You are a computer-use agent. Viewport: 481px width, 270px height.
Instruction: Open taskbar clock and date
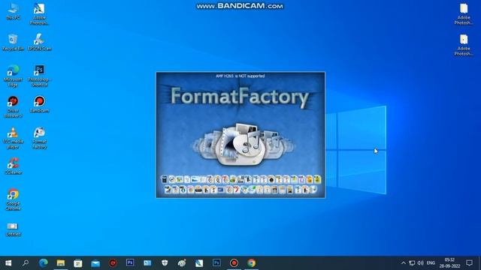coord(449,263)
